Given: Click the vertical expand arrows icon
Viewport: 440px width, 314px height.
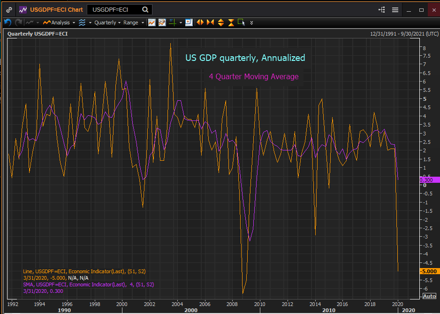Looking at the screenshot, I should pyautogui.click(x=221, y=22).
